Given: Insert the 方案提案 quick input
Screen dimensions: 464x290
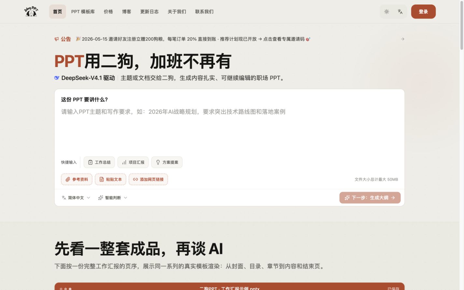Looking at the screenshot, I should click(167, 162).
